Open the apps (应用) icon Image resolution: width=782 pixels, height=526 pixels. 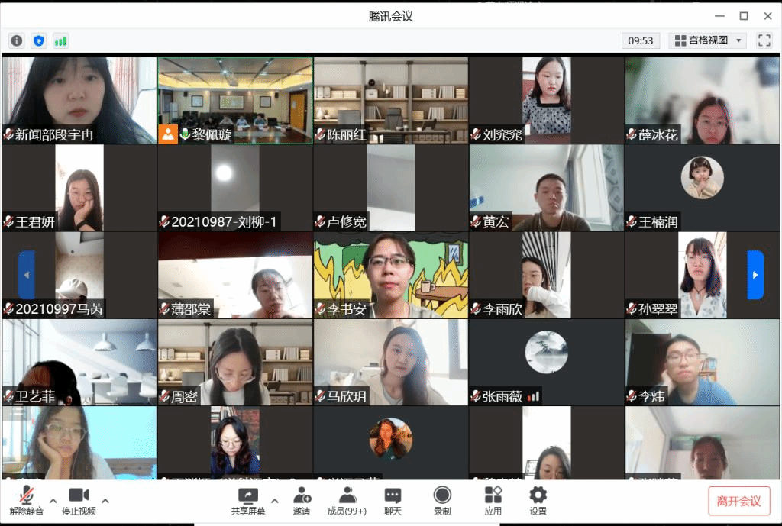493,501
